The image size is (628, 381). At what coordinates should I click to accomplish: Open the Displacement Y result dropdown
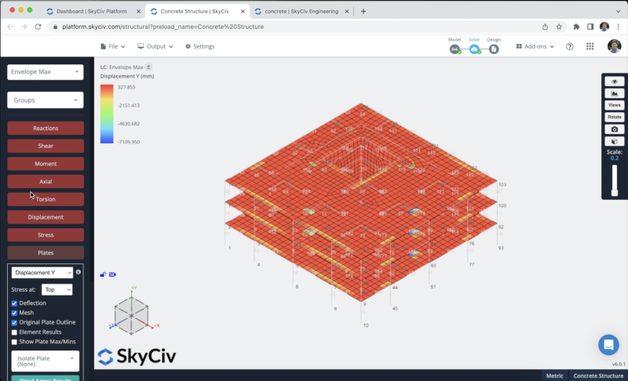42,273
